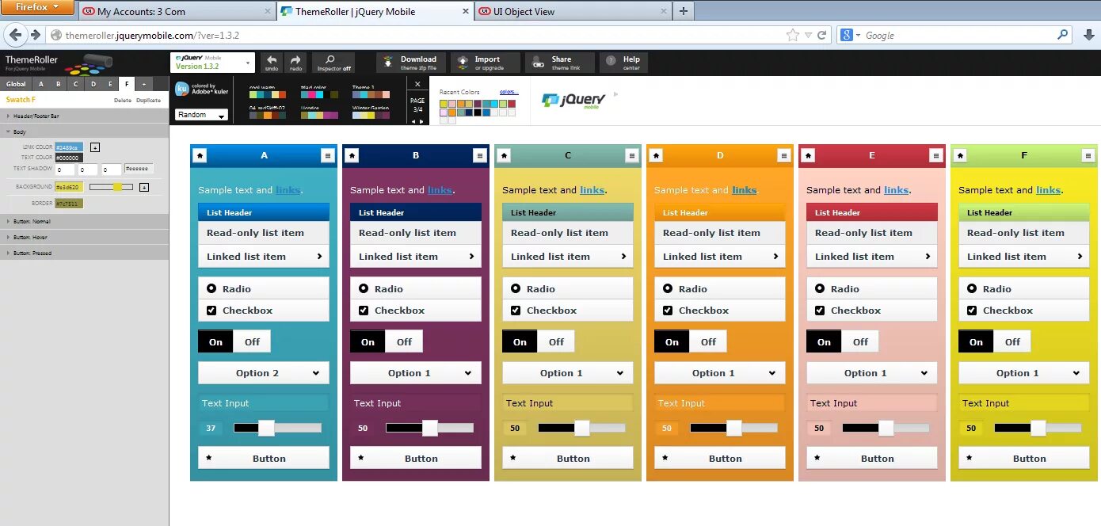
Task: Share the theme link
Action: pos(559,63)
